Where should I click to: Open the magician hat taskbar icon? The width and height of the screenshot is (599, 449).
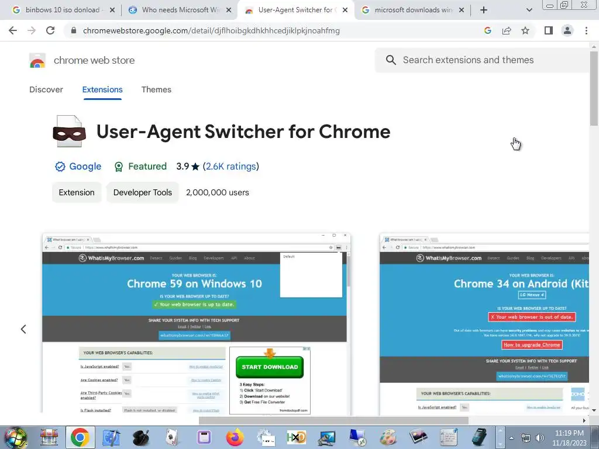pyautogui.click(x=142, y=437)
